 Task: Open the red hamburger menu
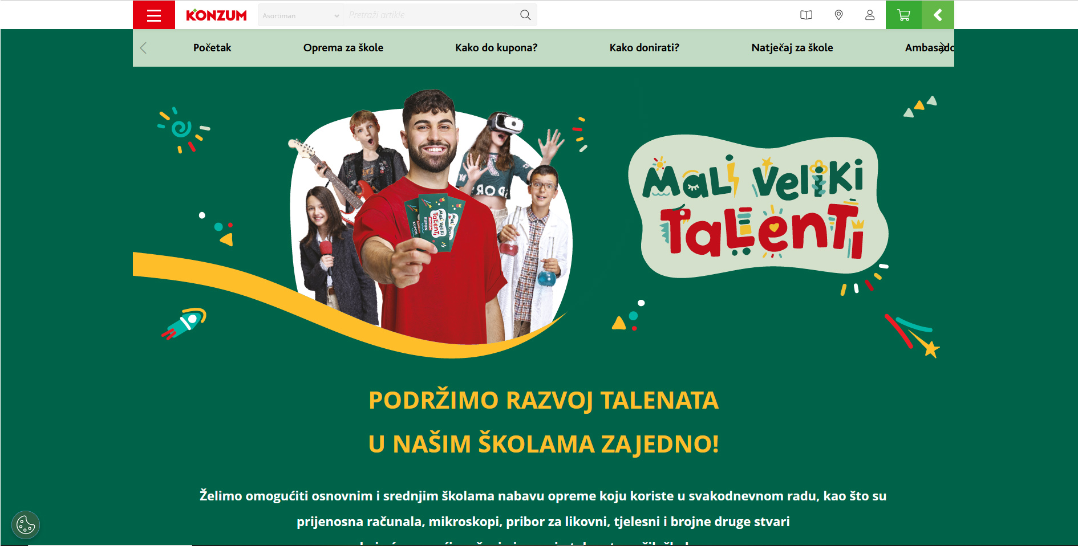click(x=154, y=15)
